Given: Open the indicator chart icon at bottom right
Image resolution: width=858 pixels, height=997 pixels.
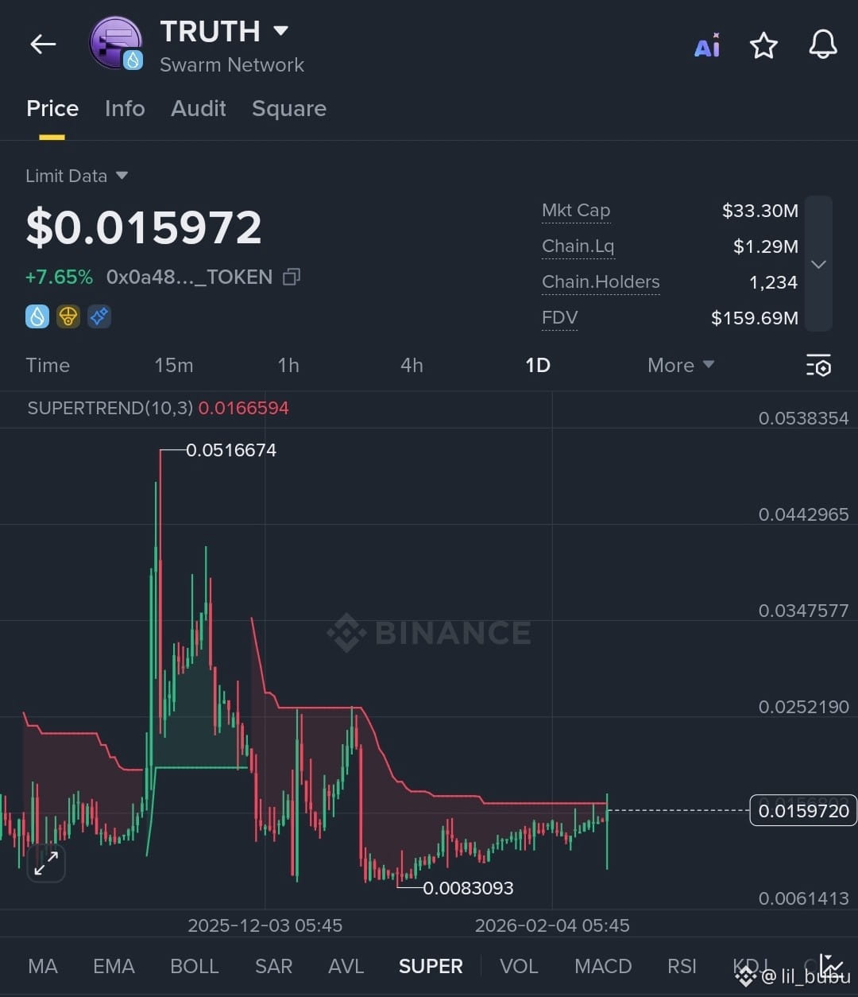Looking at the screenshot, I should (831, 965).
